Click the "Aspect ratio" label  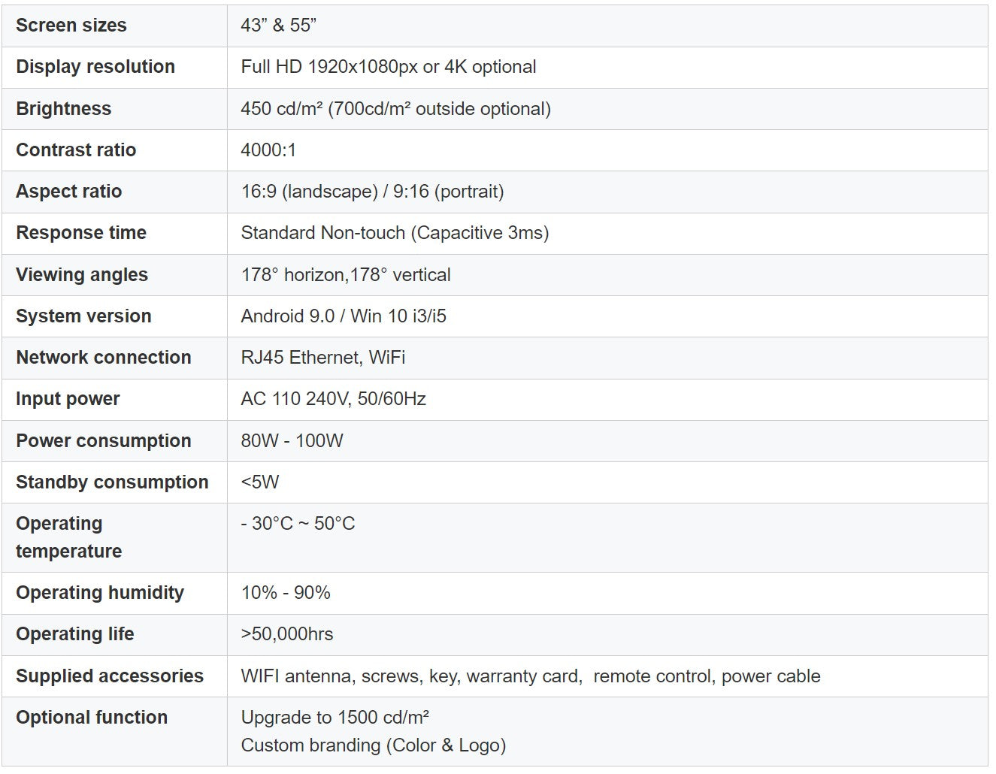coord(69,192)
